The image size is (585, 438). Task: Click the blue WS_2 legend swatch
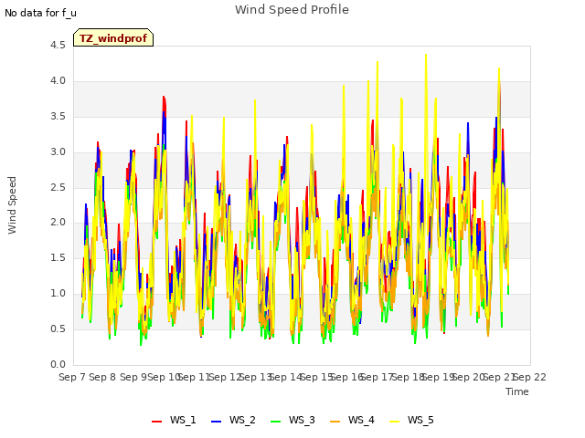[216, 422]
